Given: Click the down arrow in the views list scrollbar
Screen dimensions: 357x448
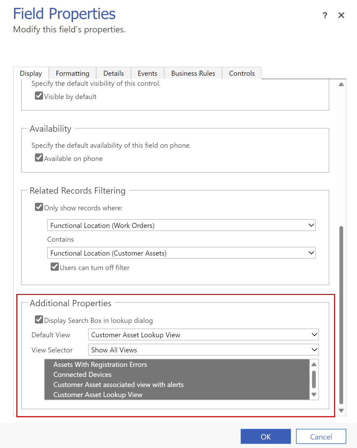Looking at the screenshot, I should click(x=314, y=395).
